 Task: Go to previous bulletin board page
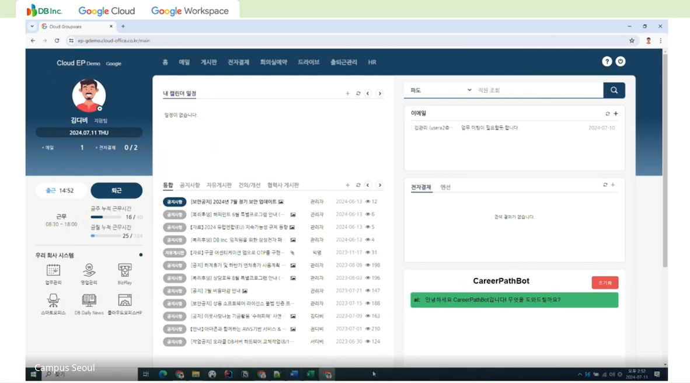(368, 185)
